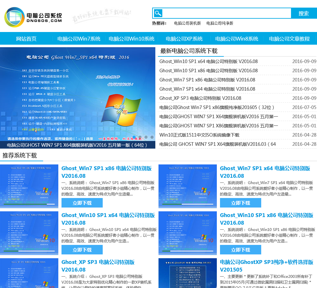
Task: Open list item Ghost_Win10 SP1 x86 电脑公司特别版 V2016.08
Action: (x=209, y=71)
